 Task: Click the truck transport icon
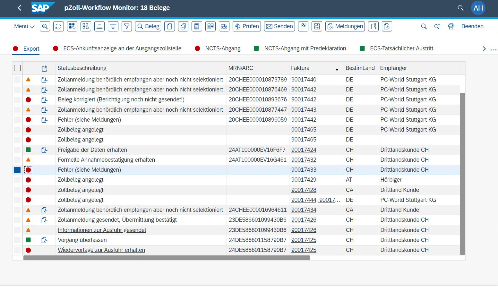224,26
